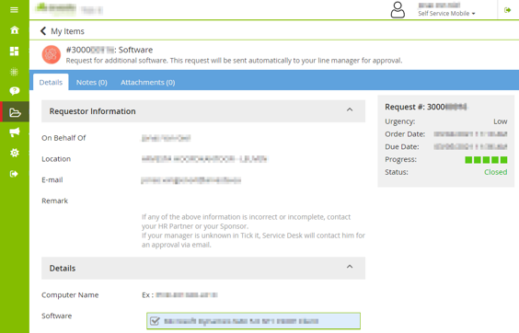Click the orange Software request icon

(x=52, y=54)
